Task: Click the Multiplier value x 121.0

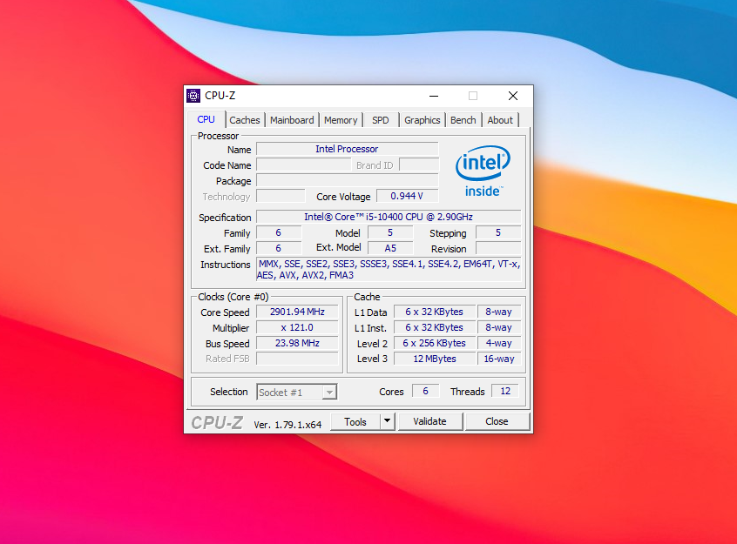Action: point(297,328)
